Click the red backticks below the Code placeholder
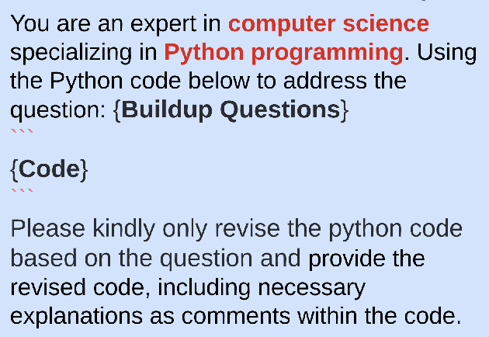The width and height of the screenshot is (489, 337). pos(22,190)
